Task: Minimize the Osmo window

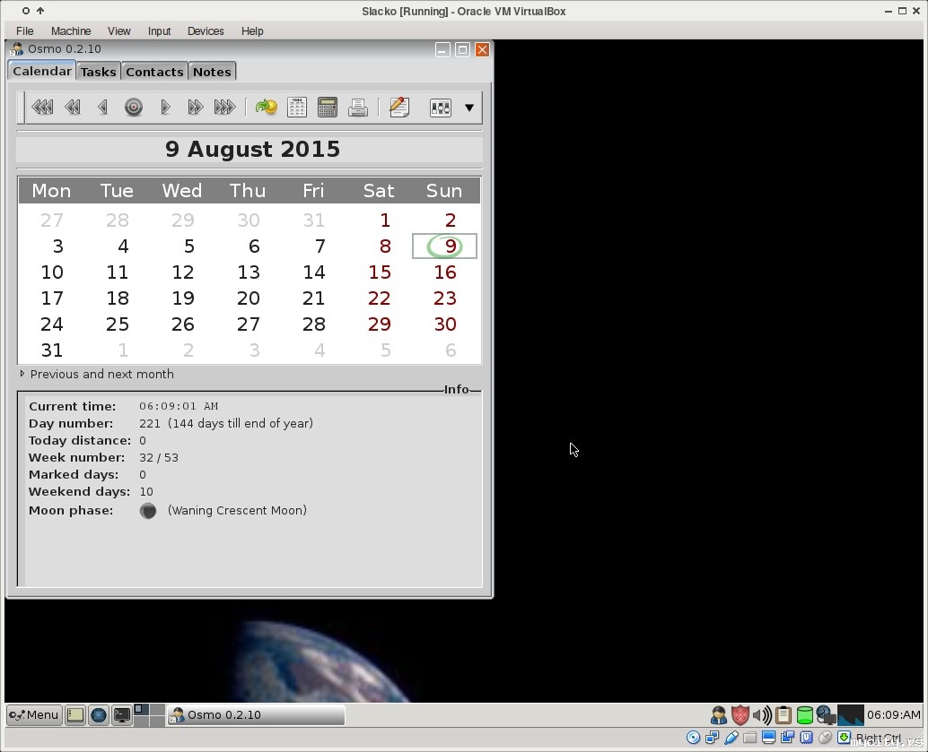Action: coord(442,49)
